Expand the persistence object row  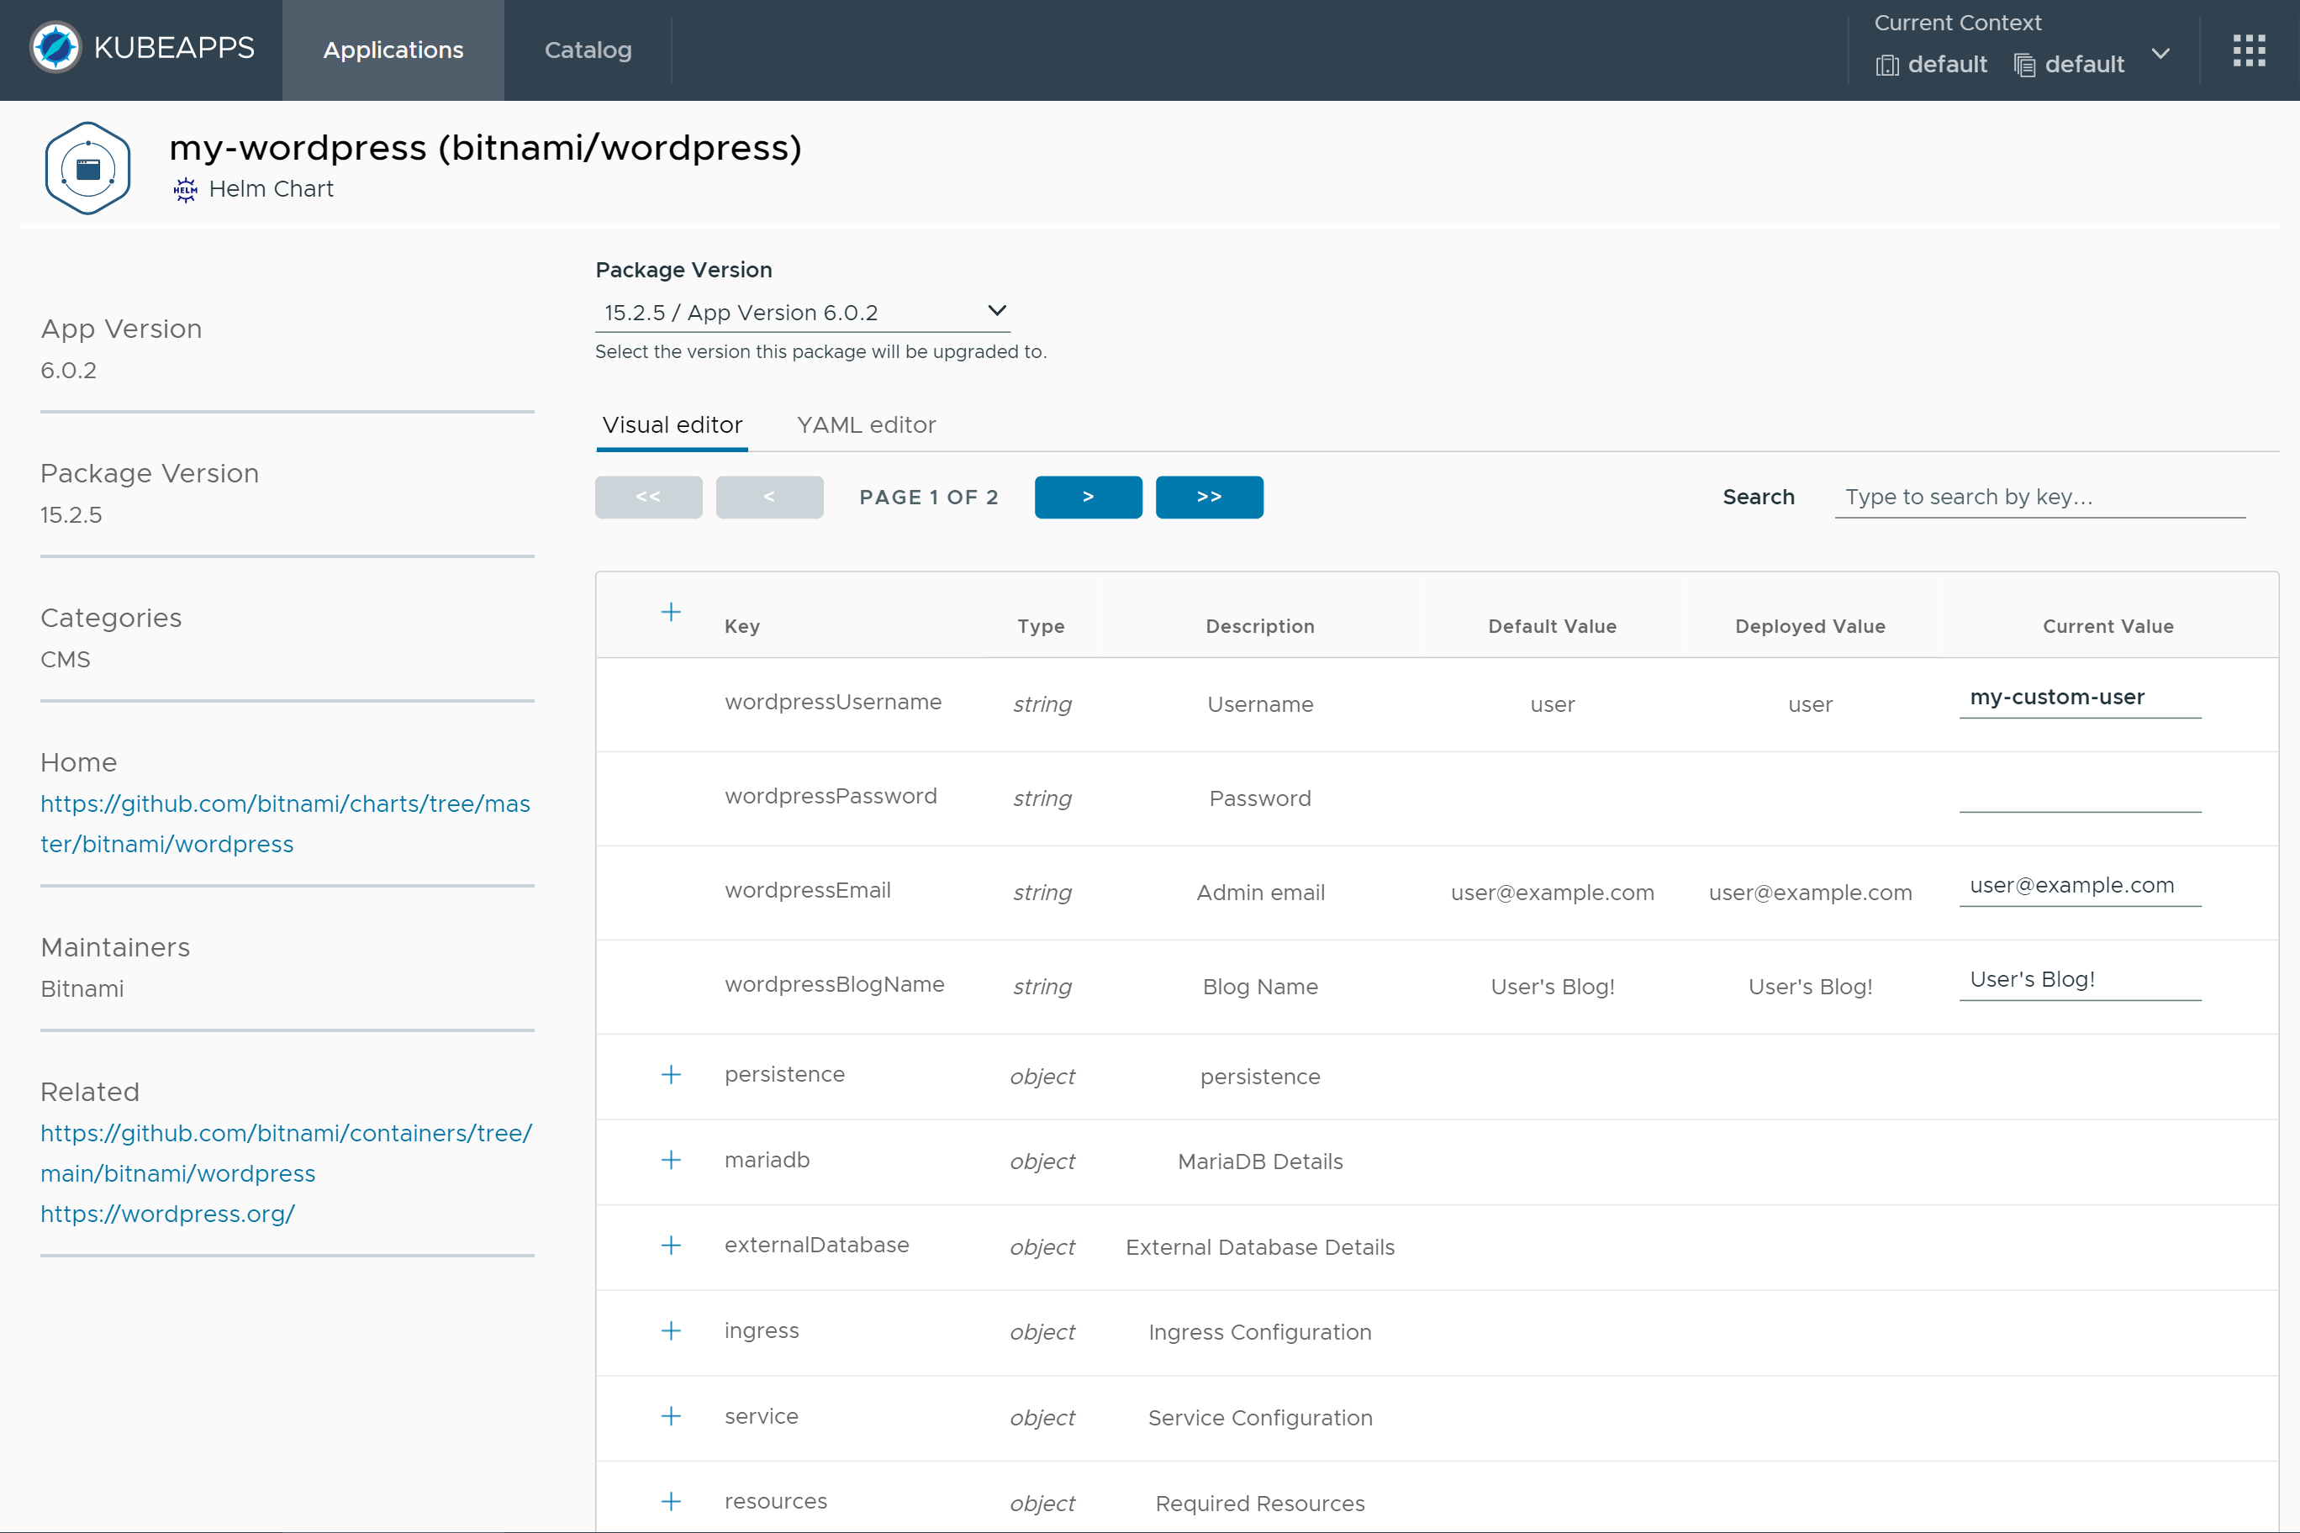coord(672,1074)
